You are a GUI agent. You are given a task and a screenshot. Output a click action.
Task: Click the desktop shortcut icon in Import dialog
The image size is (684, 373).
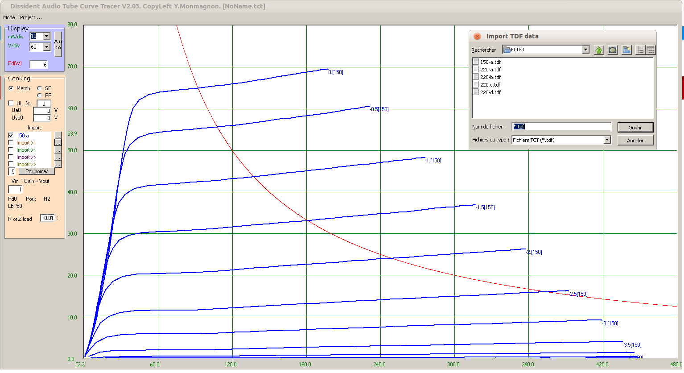[613, 50]
